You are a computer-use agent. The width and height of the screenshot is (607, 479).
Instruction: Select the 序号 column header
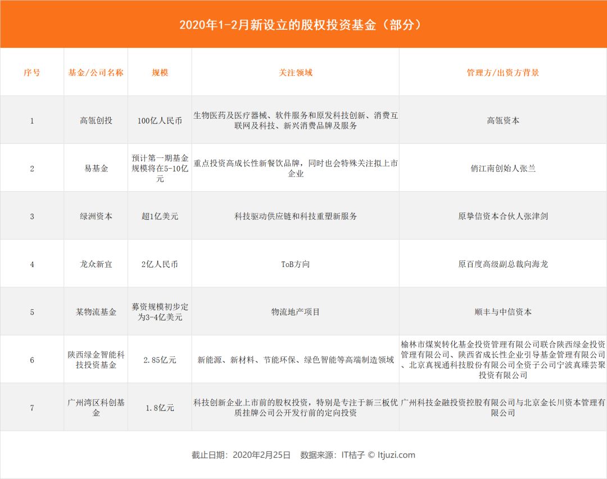tap(32, 73)
